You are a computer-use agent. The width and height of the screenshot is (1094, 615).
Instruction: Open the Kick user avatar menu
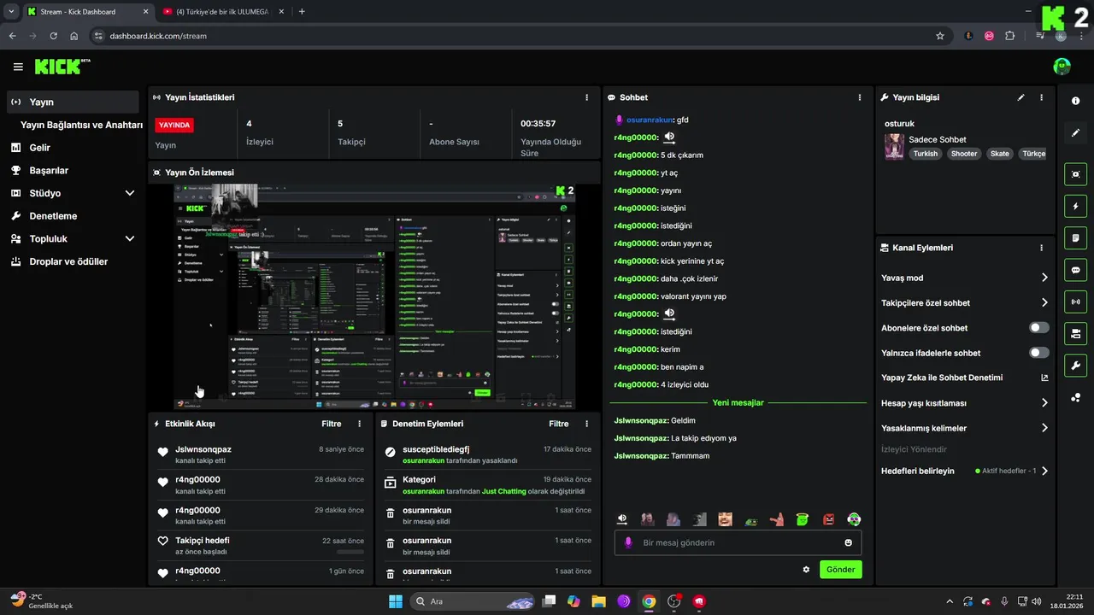point(1062,67)
